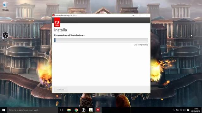Click the tray icon right of the chevron
202x113 pixels.
pos(177,110)
